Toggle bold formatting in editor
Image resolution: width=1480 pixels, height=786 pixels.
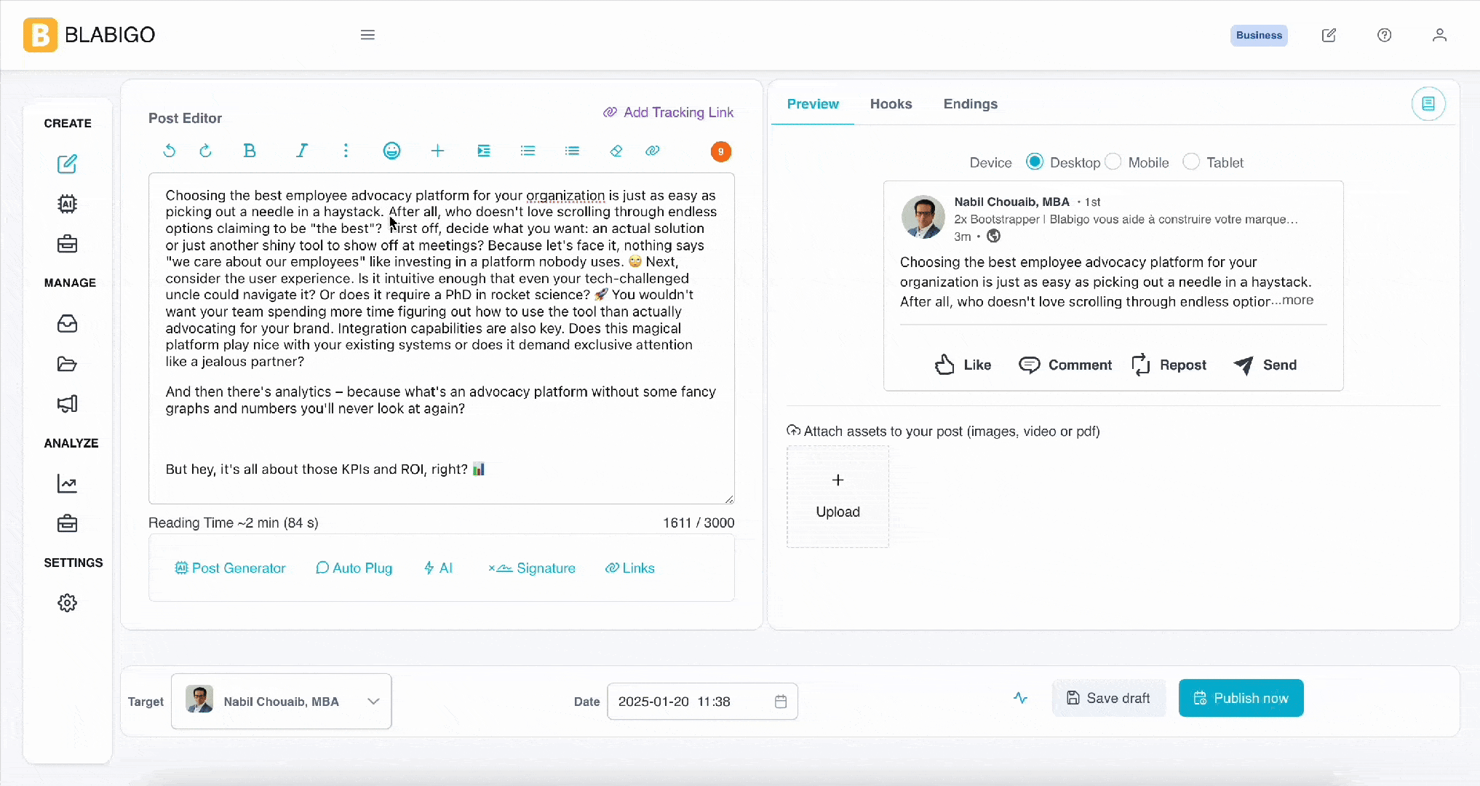(249, 151)
